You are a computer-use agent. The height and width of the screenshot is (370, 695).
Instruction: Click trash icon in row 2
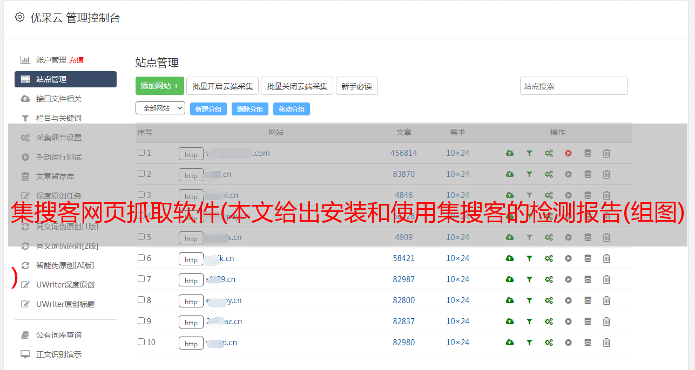pyautogui.click(x=606, y=174)
